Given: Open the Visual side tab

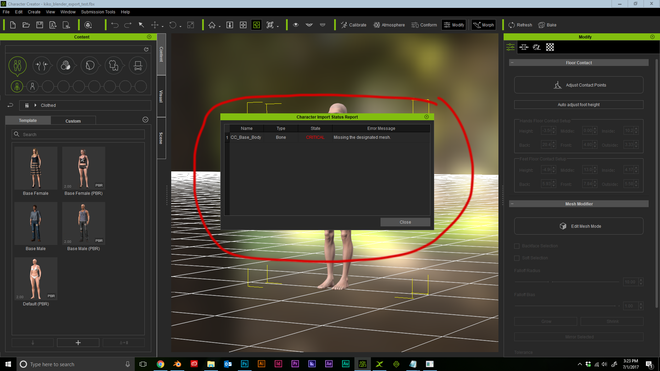Looking at the screenshot, I should click(x=161, y=97).
